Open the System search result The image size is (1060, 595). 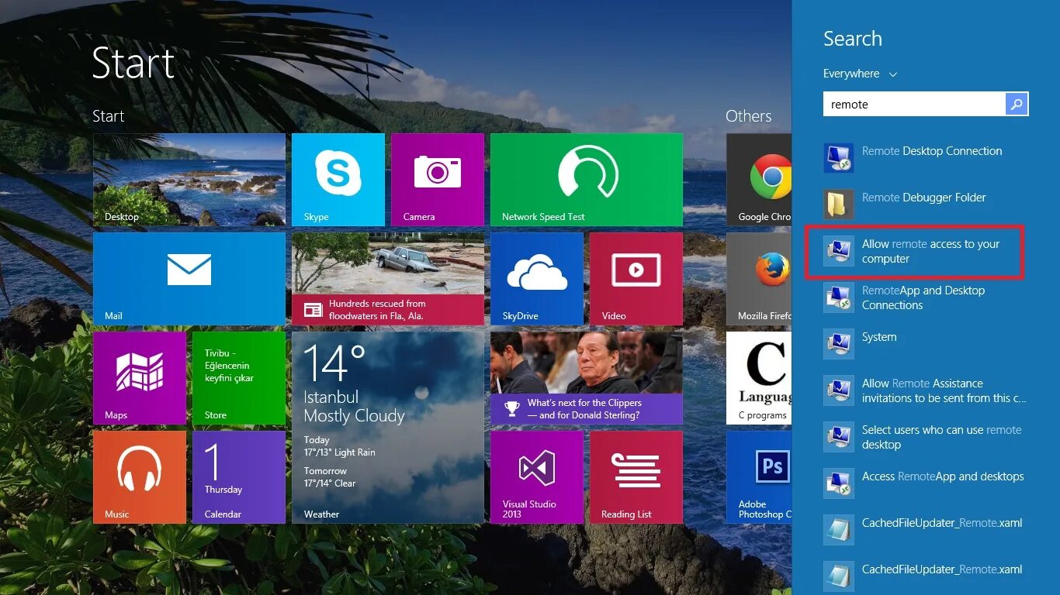[x=926, y=344]
